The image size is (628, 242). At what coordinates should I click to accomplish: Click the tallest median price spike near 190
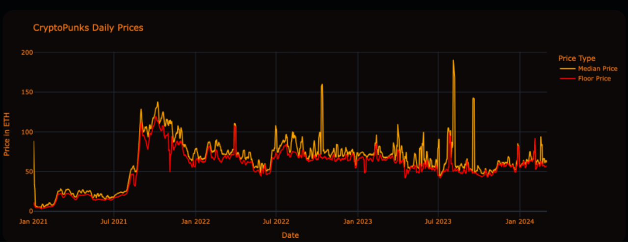click(x=453, y=61)
